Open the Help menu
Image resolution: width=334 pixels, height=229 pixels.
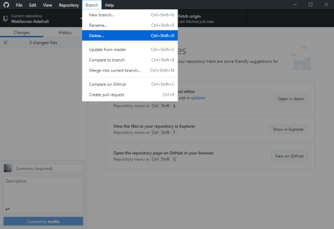click(x=109, y=5)
